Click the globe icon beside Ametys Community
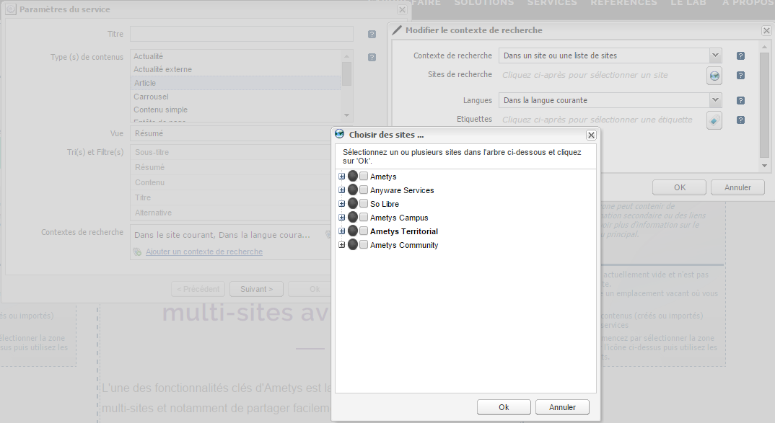775x423 pixels. pos(352,245)
